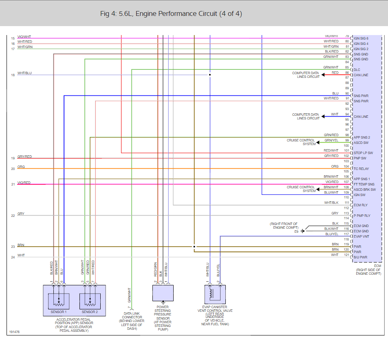The height and width of the screenshot is (342, 388).
Task: Click the IGN SIG 2 label
Action: click(x=361, y=49)
